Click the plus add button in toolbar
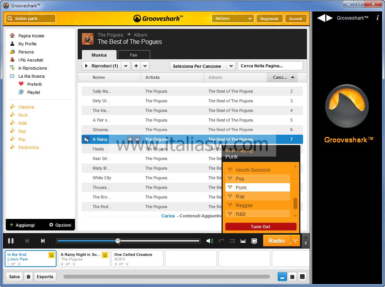This screenshot has height=287, width=385. (x=136, y=66)
